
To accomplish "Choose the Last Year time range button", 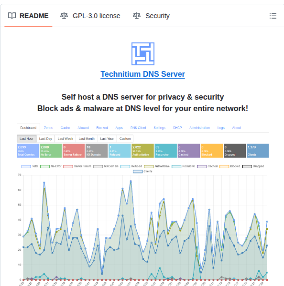I will [x=107, y=139].
